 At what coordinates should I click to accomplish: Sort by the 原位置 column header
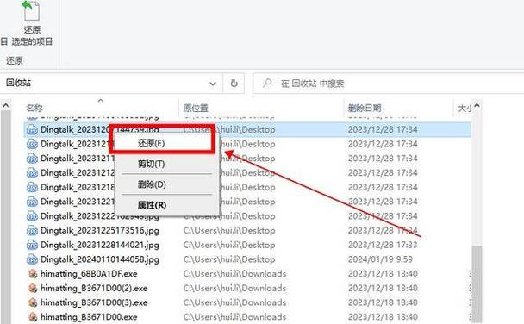196,108
